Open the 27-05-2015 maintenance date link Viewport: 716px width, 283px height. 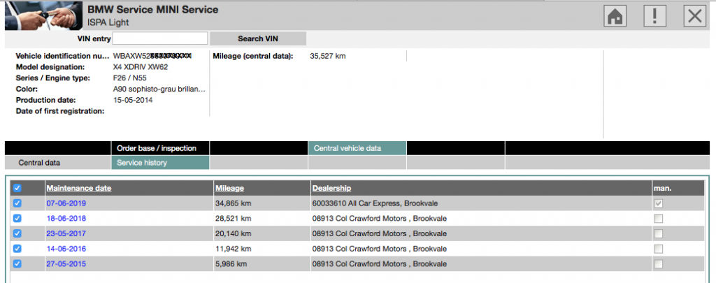(66, 264)
